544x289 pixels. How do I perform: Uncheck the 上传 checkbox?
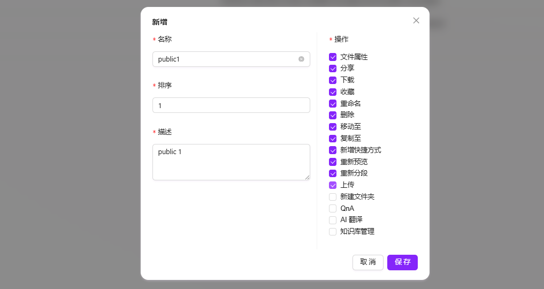(333, 185)
